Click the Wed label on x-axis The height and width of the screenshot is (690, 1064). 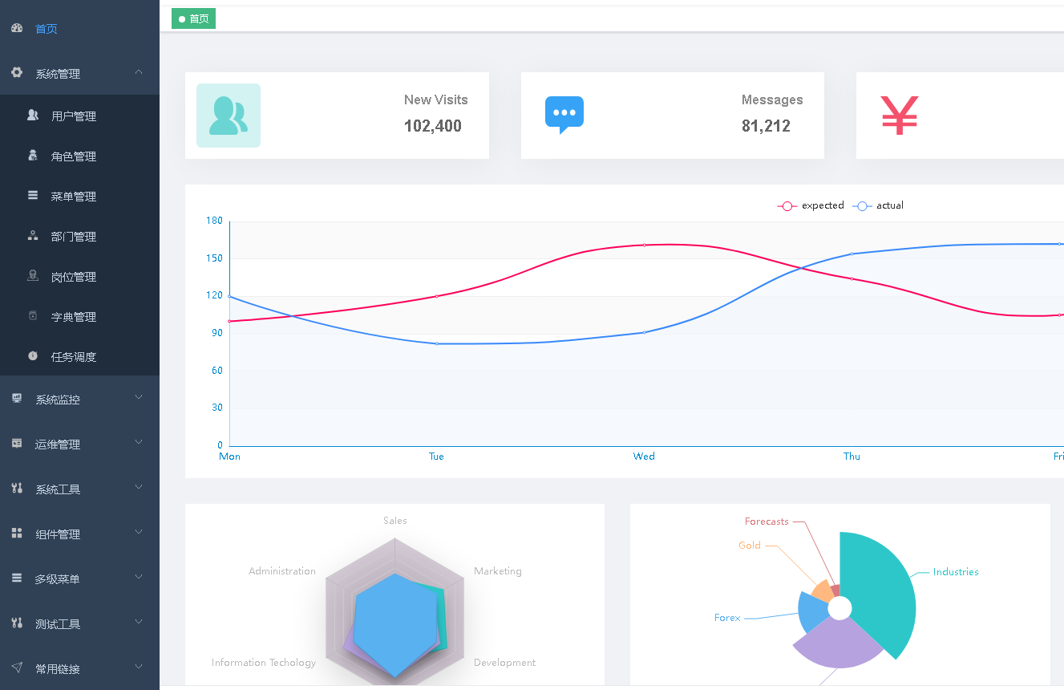click(644, 457)
